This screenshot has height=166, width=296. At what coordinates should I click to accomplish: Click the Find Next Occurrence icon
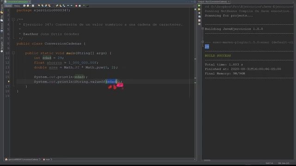point(46,6)
